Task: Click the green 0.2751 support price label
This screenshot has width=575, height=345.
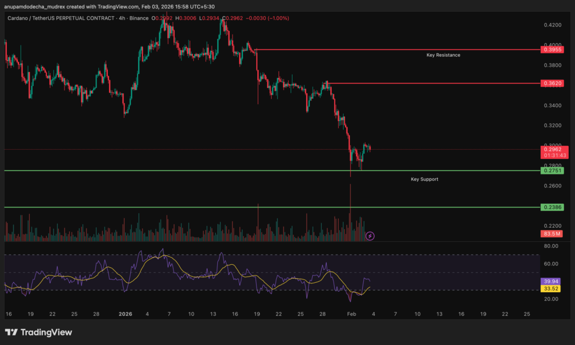Action: [x=553, y=170]
